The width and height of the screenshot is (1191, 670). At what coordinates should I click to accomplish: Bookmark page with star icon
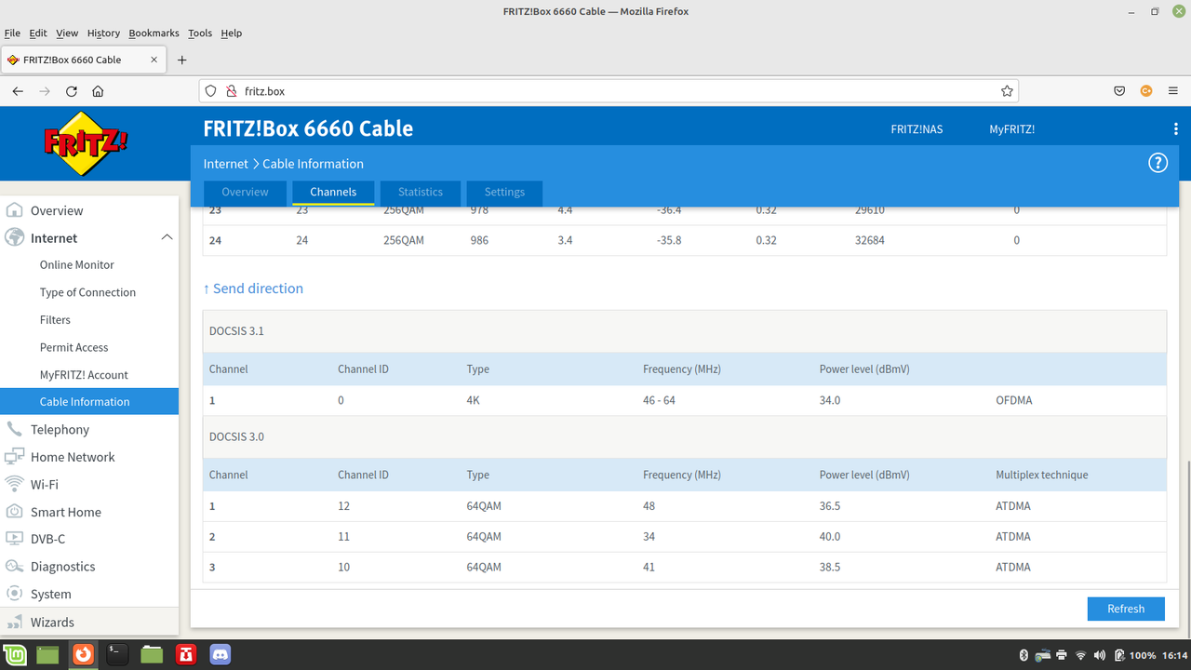coord(1007,91)
